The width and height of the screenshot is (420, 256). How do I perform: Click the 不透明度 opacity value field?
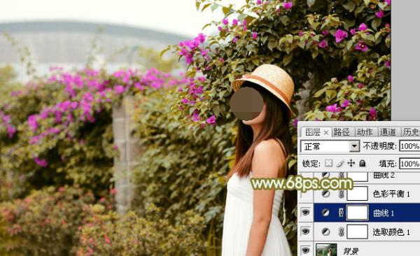coord(409,146)
